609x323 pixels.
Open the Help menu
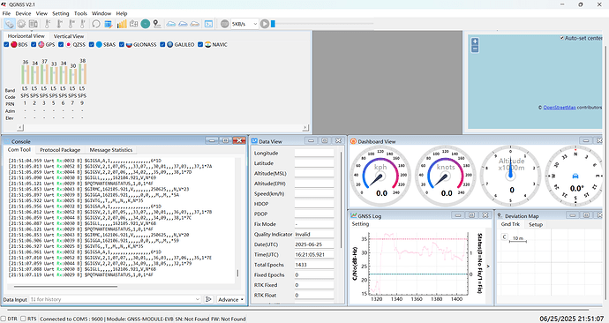tap(122, 13)
